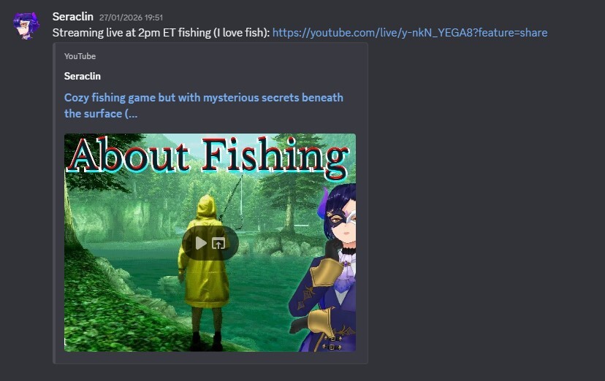Click the Seraclin username in message header
The width and height of the screenshot is (605, 381).
click(x=73, y=17)
